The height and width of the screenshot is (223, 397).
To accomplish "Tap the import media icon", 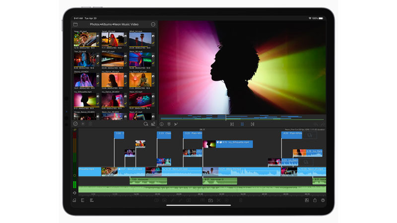I will point(153,124).
